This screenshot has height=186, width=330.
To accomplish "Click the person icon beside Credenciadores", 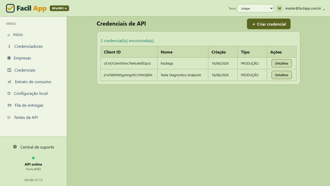I will point(9,47).
